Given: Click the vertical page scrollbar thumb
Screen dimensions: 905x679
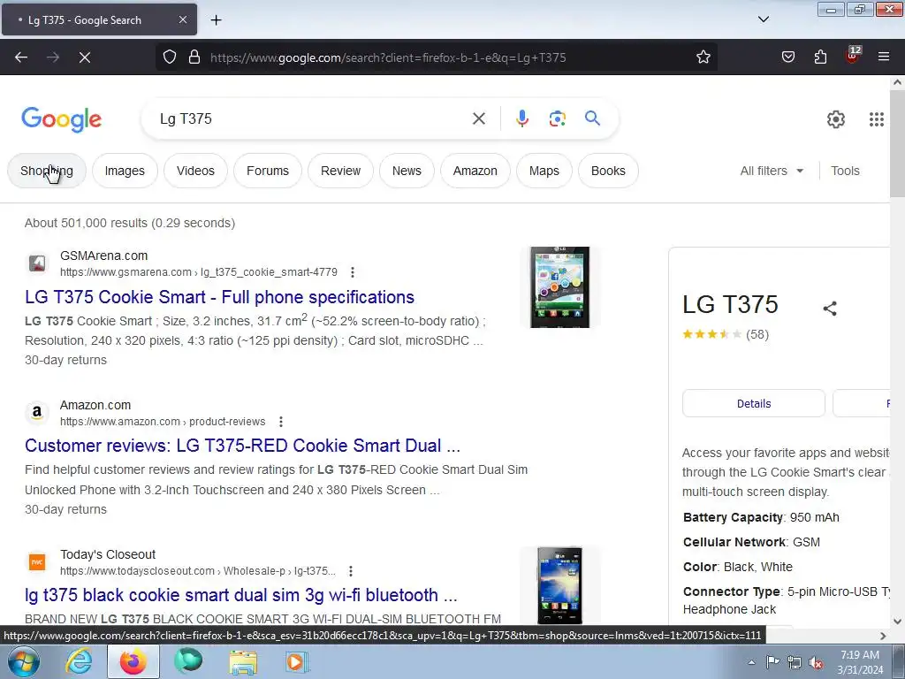Looking at the screenshot, I should coord(897,144).
